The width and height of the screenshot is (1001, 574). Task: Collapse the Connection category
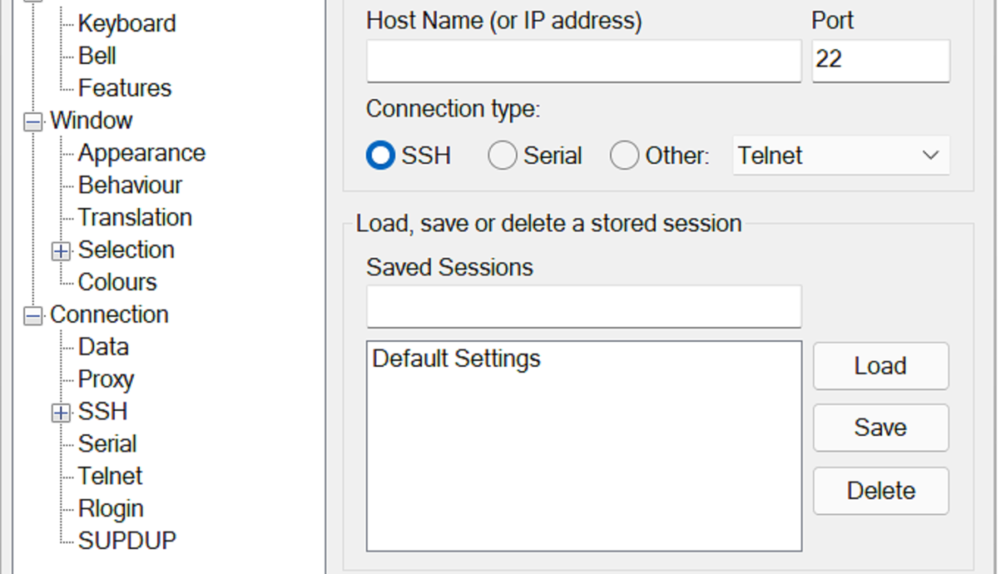pos(33,316)
